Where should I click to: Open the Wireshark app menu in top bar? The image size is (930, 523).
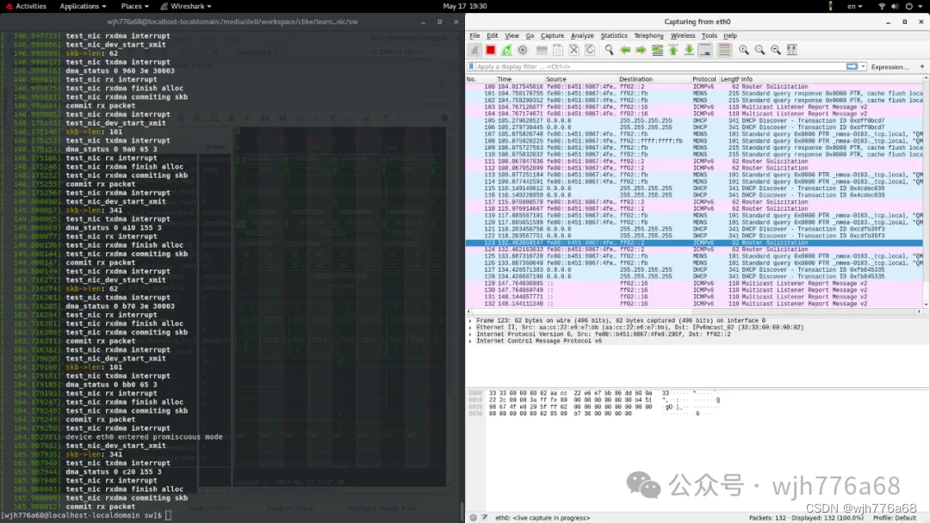pyautogui.click(x=186, y=6)
